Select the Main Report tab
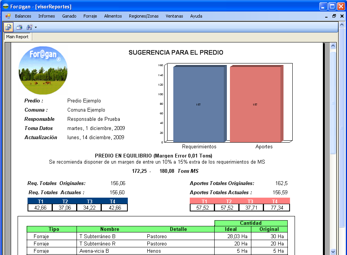The height and width of the screenshot is (255, 347). (17, 37)
